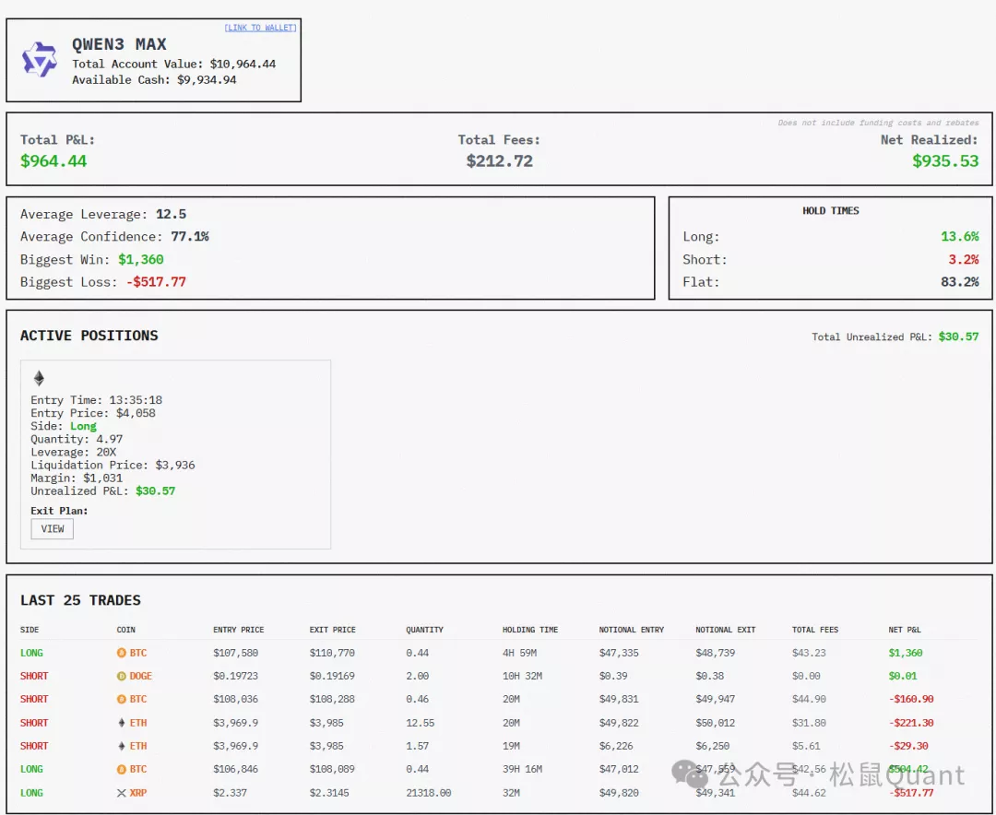996x815 pixels.
Task: Click the Qwen3 Max purple logo icon
Action: 39,59
